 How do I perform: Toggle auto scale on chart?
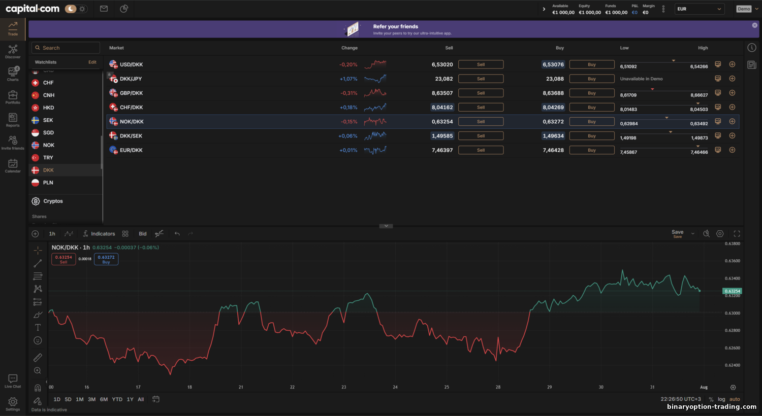click(x=735, y=399)
